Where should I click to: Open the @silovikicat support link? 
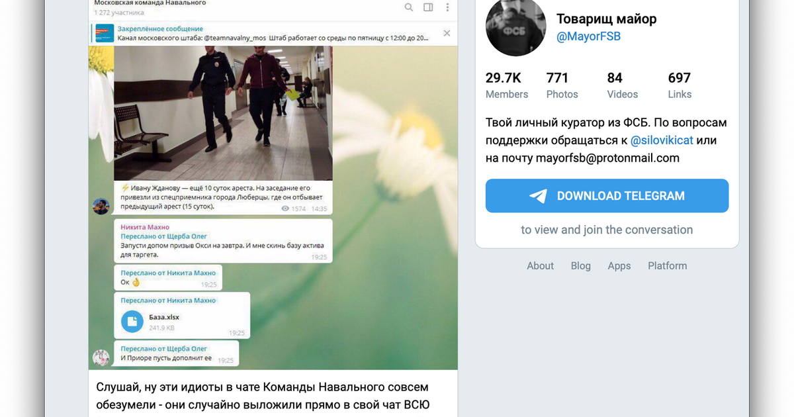click(662, 140)
